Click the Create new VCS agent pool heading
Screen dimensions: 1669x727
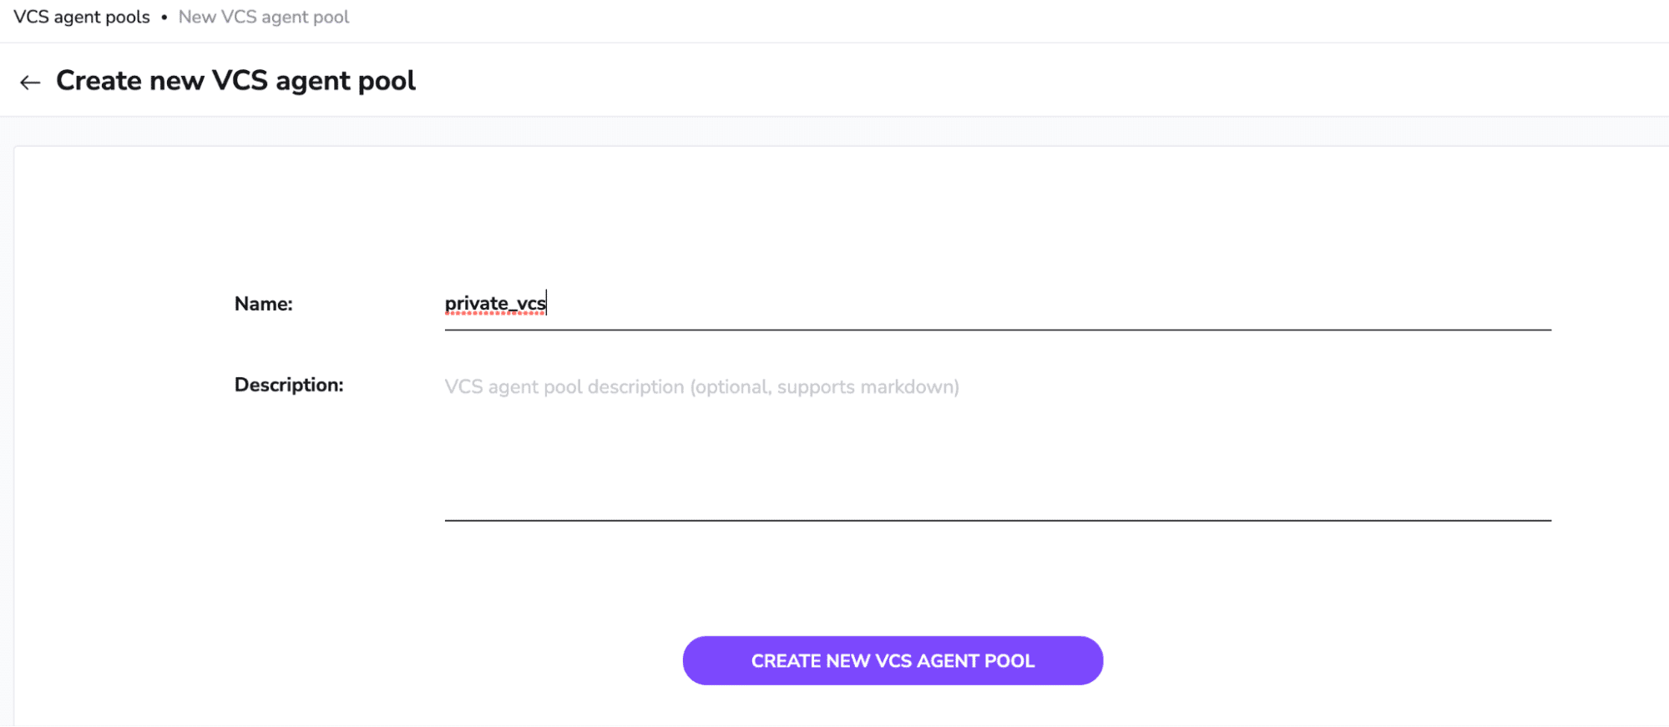(235, 81)
